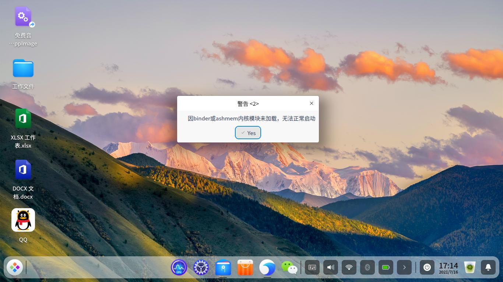503x282 pixels.
Task: Select the XLSX 工作表.xlsx file icon
Action: [23, 119]
